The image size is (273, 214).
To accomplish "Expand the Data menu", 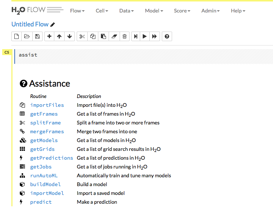I will [126, 11].
